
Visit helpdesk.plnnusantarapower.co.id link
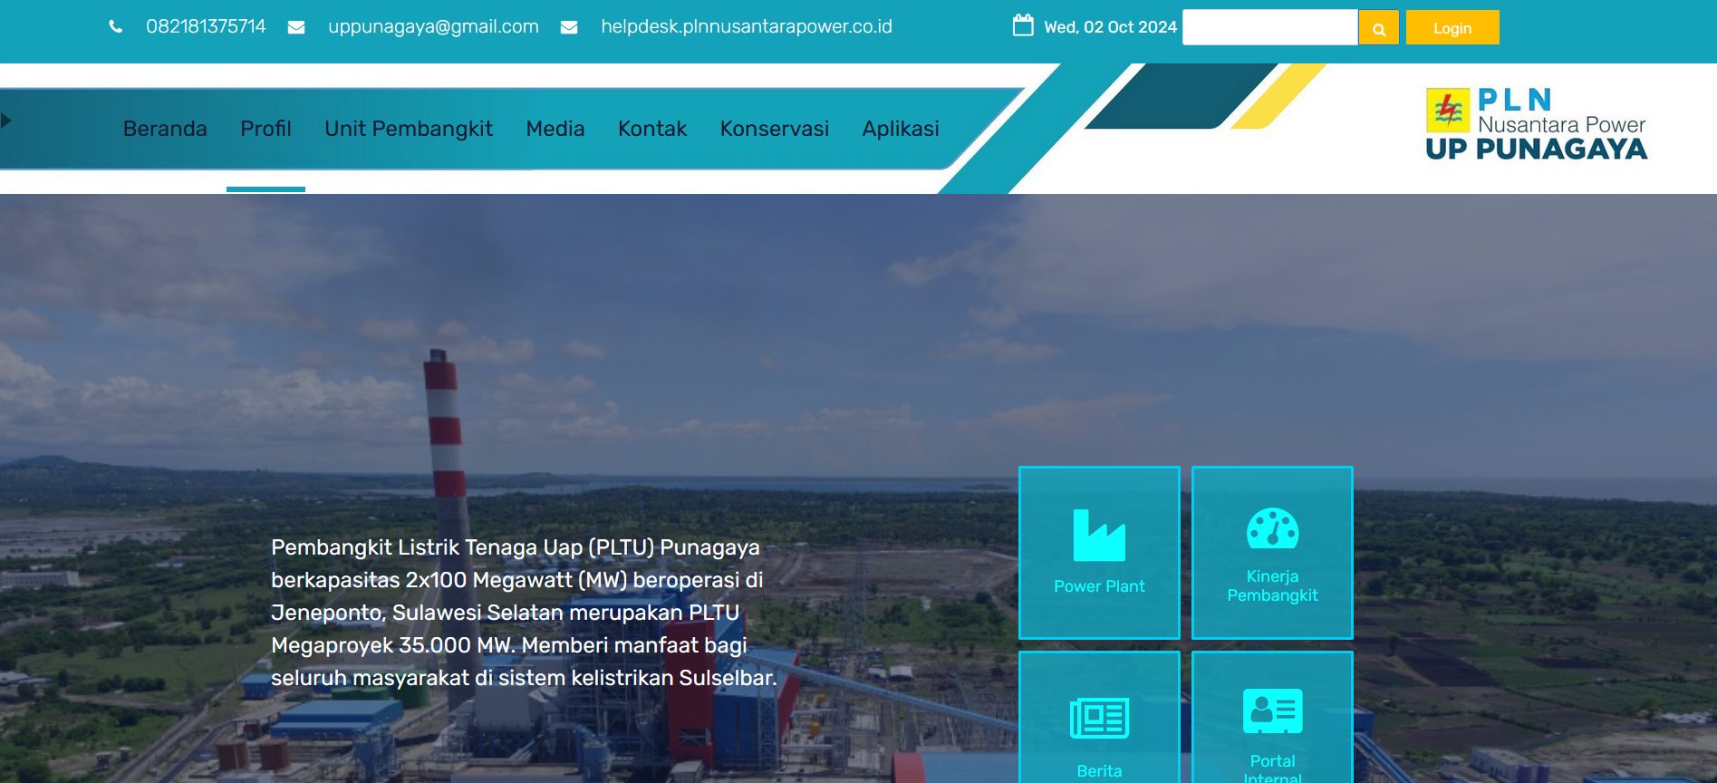click(747, 27)
